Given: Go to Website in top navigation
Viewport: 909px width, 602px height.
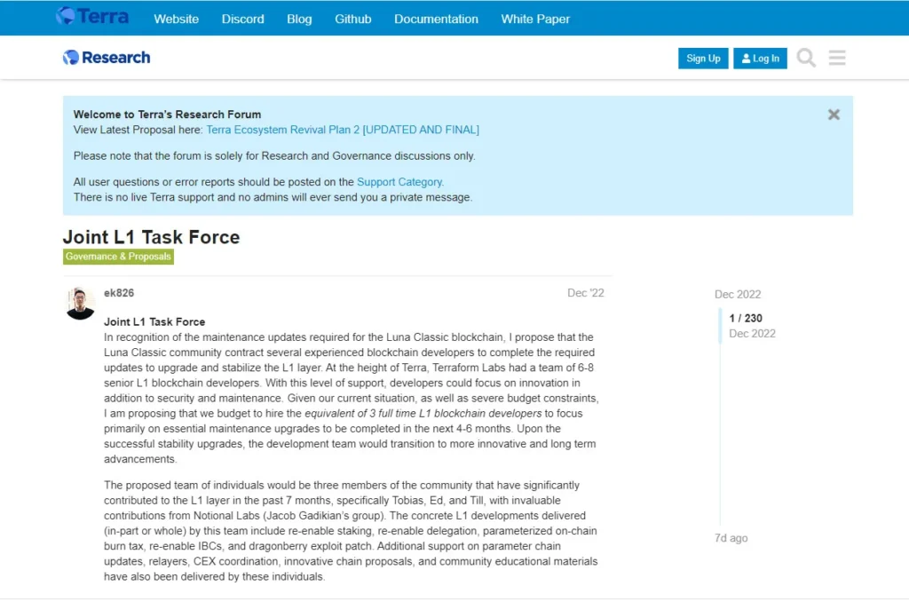Looking at the screenshot, I should [177, 20].
